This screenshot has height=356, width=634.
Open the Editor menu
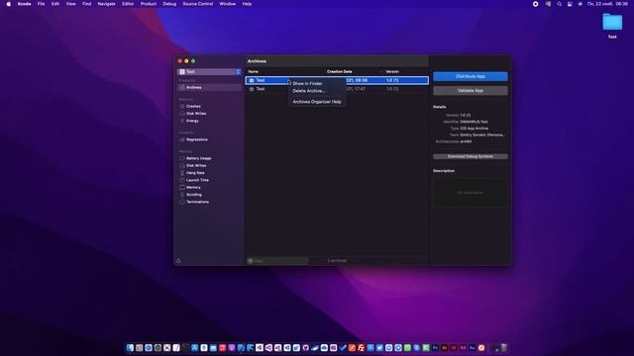128,4
